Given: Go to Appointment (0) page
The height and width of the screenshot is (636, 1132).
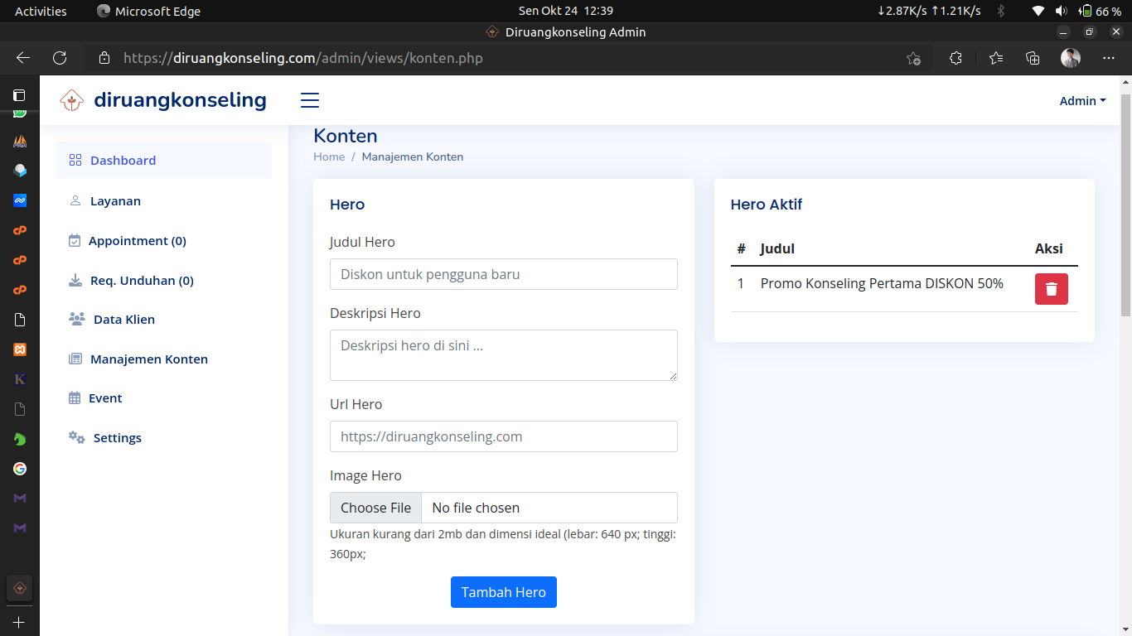Looking at the screenshot, I should [x=137, y=241].
